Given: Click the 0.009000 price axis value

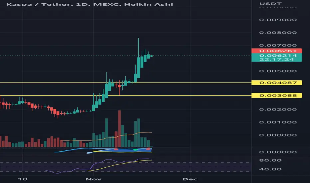Looking at the screenshot, I should click(x=278, y=20).
